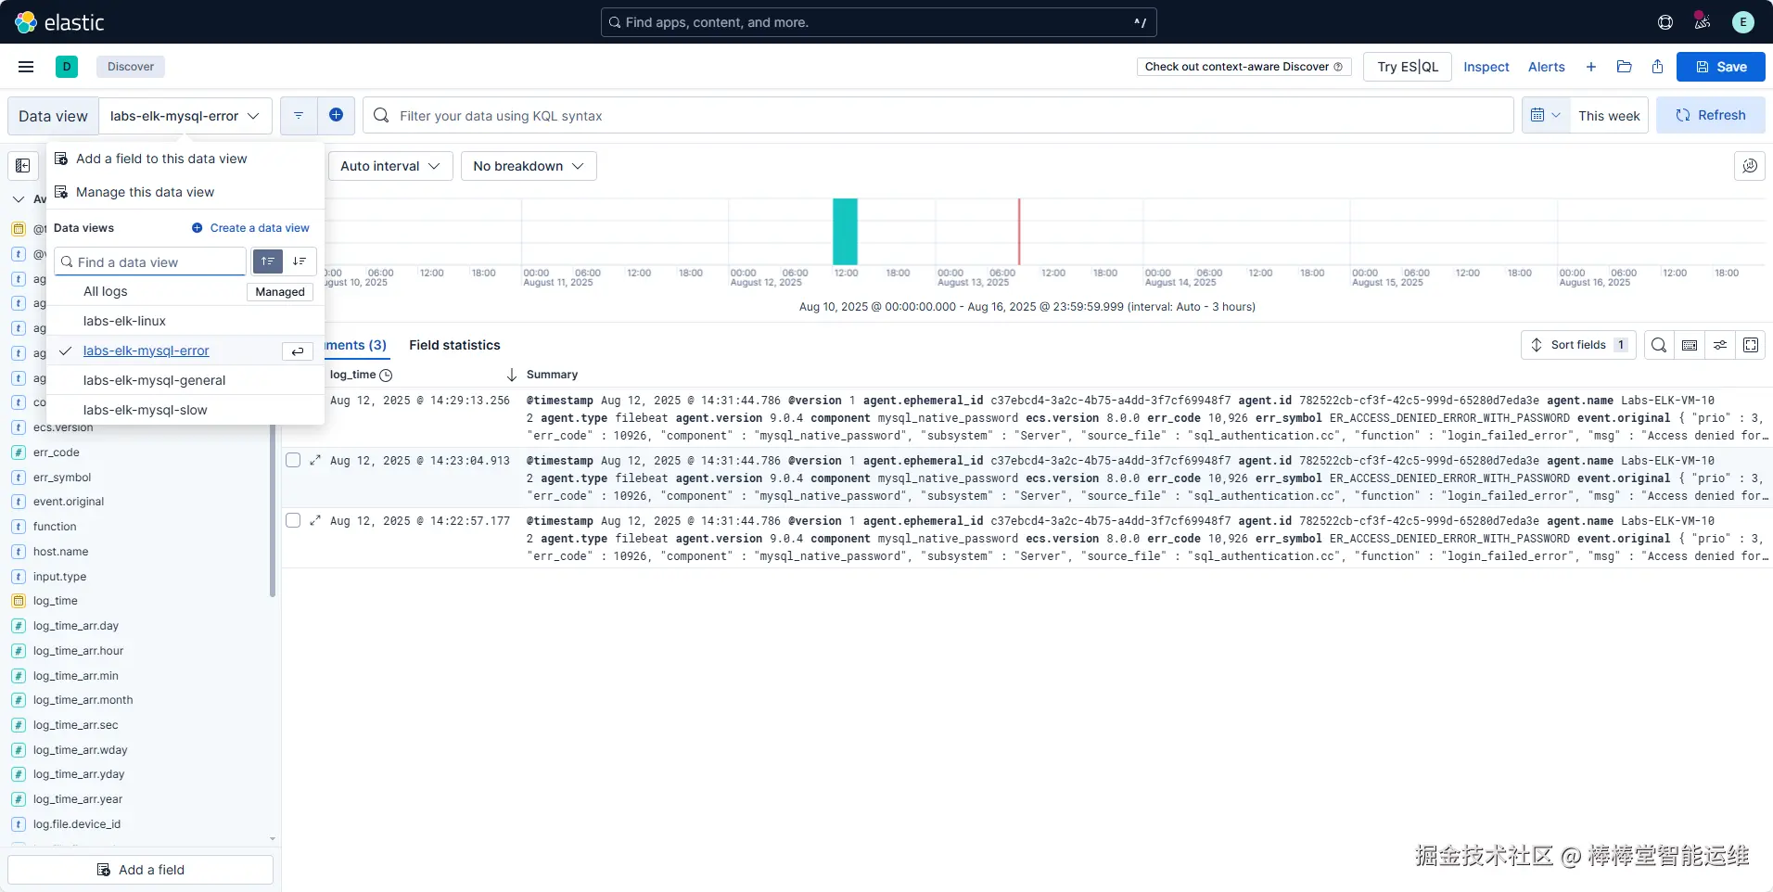Viewport: 1773px width, 892px height.
Task: Click the share icon in toolbar
Action: tap(1658, 67)
